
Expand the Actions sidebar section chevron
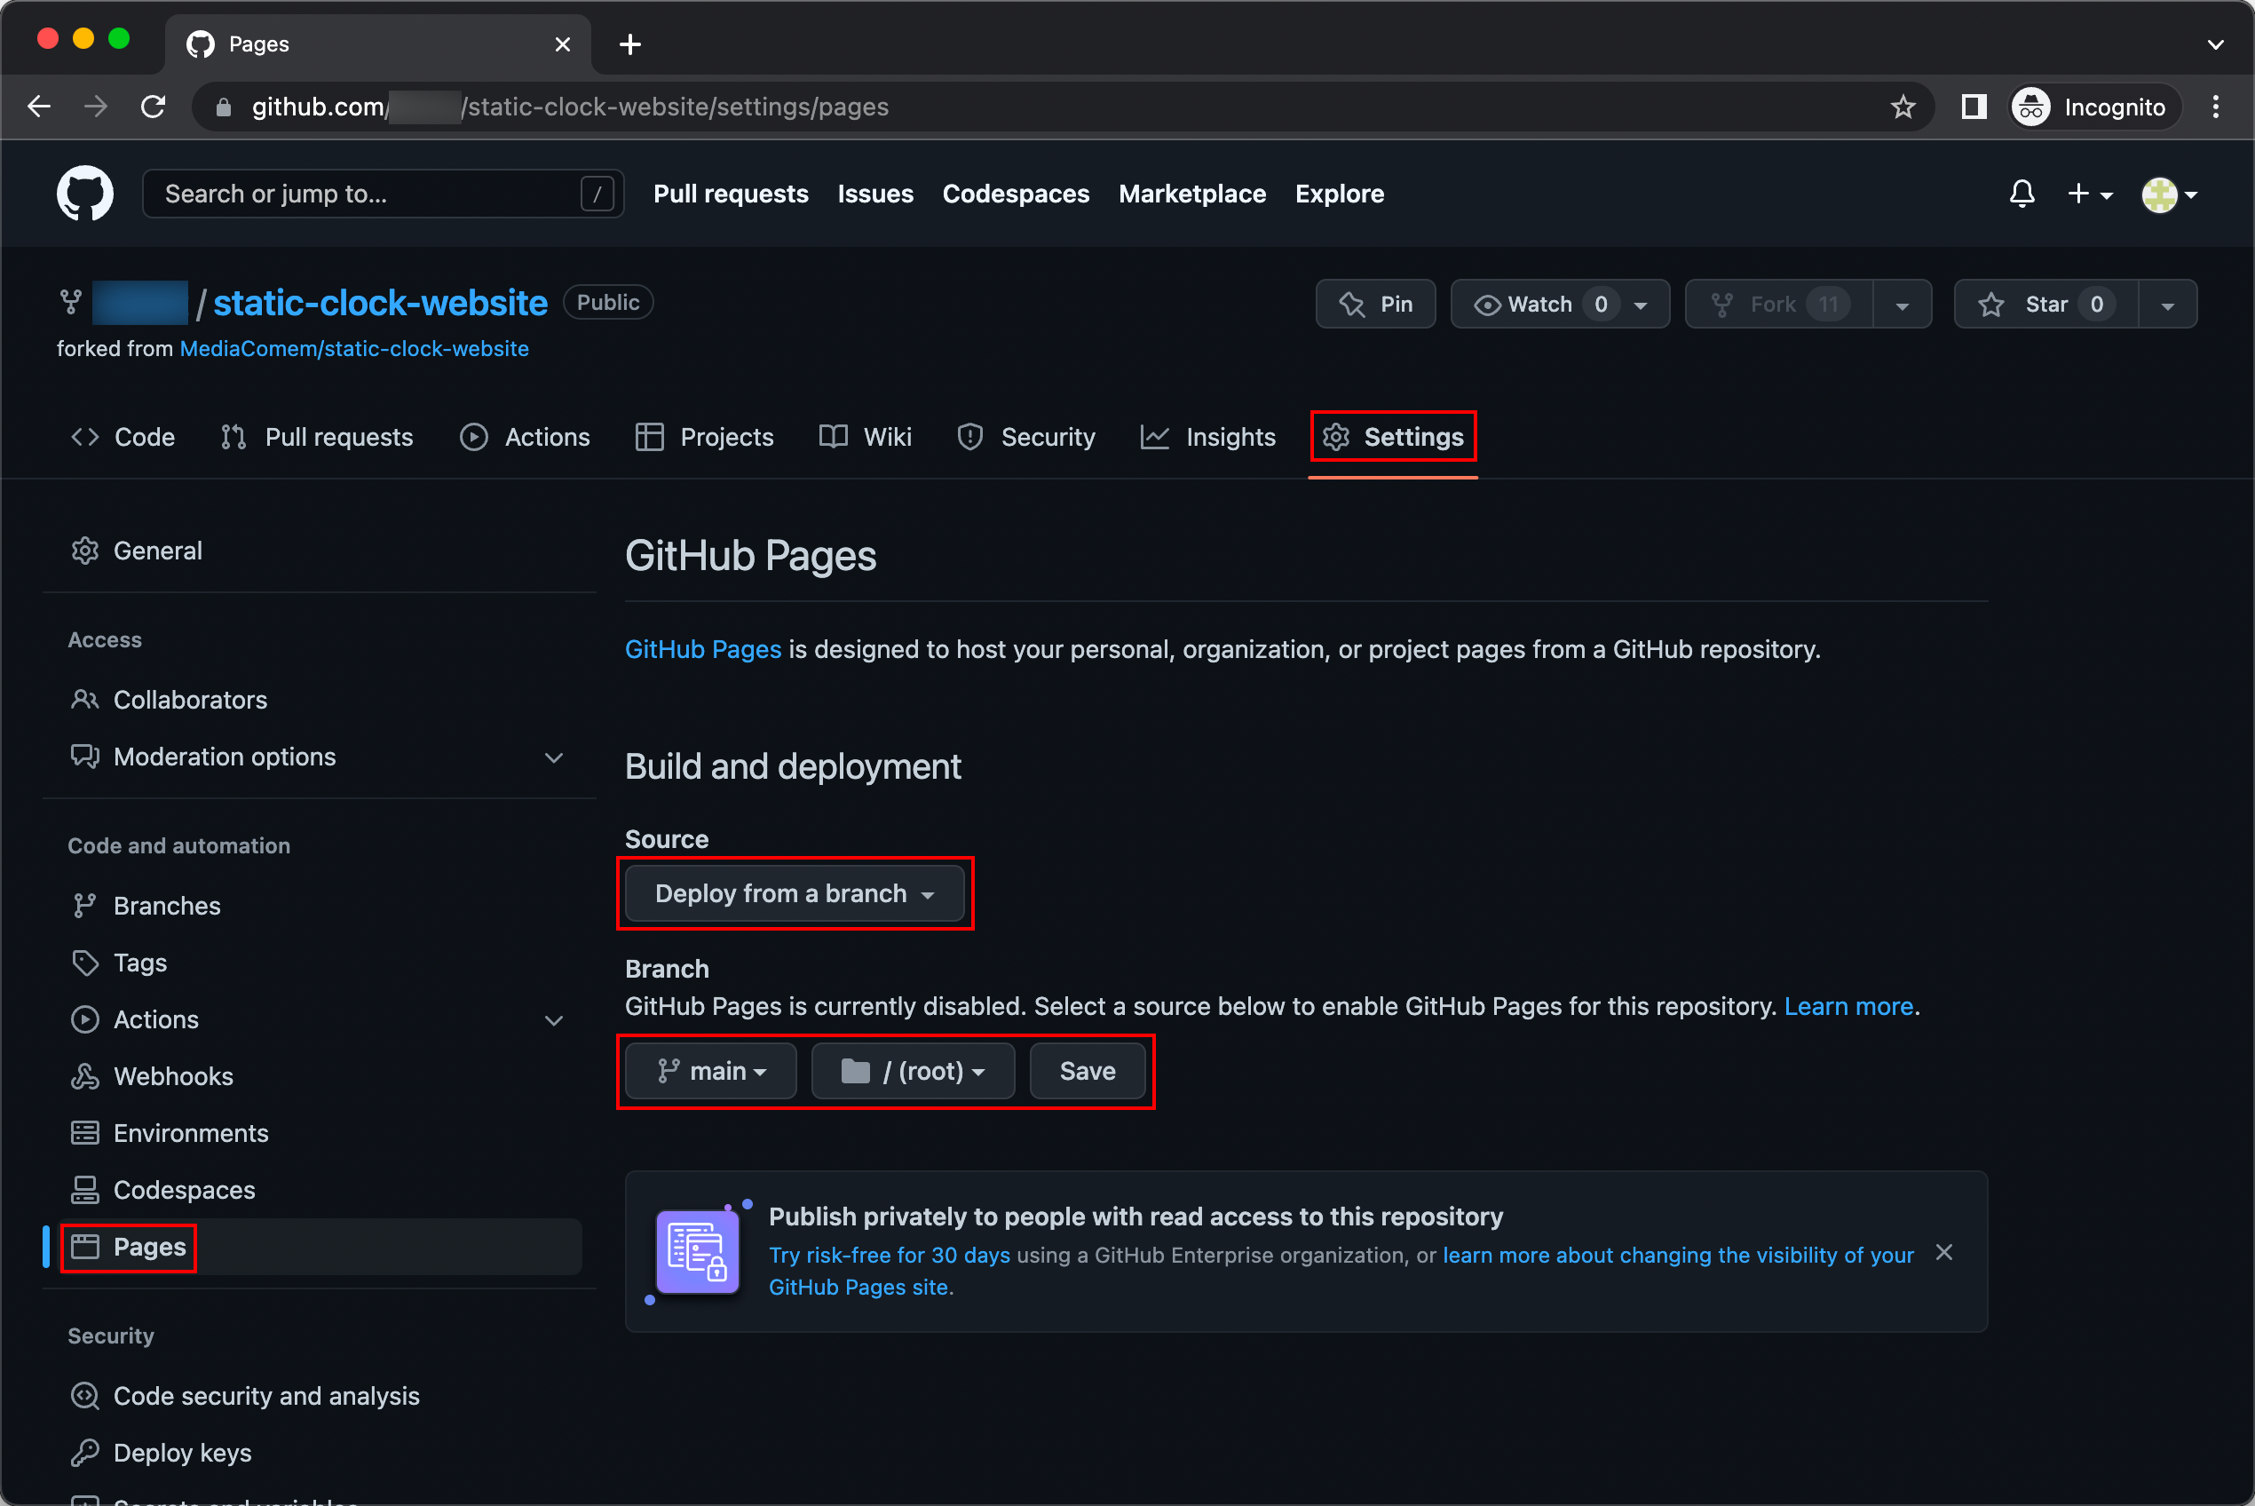click(x=555, y=1020)
